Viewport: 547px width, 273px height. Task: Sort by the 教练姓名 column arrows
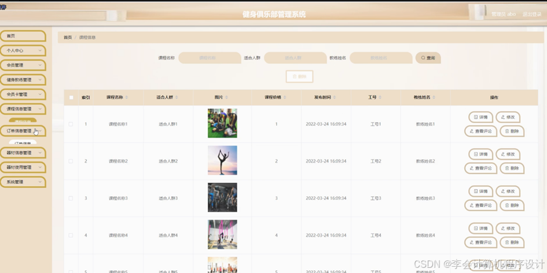pyautogui.click(x=434, y=98)
